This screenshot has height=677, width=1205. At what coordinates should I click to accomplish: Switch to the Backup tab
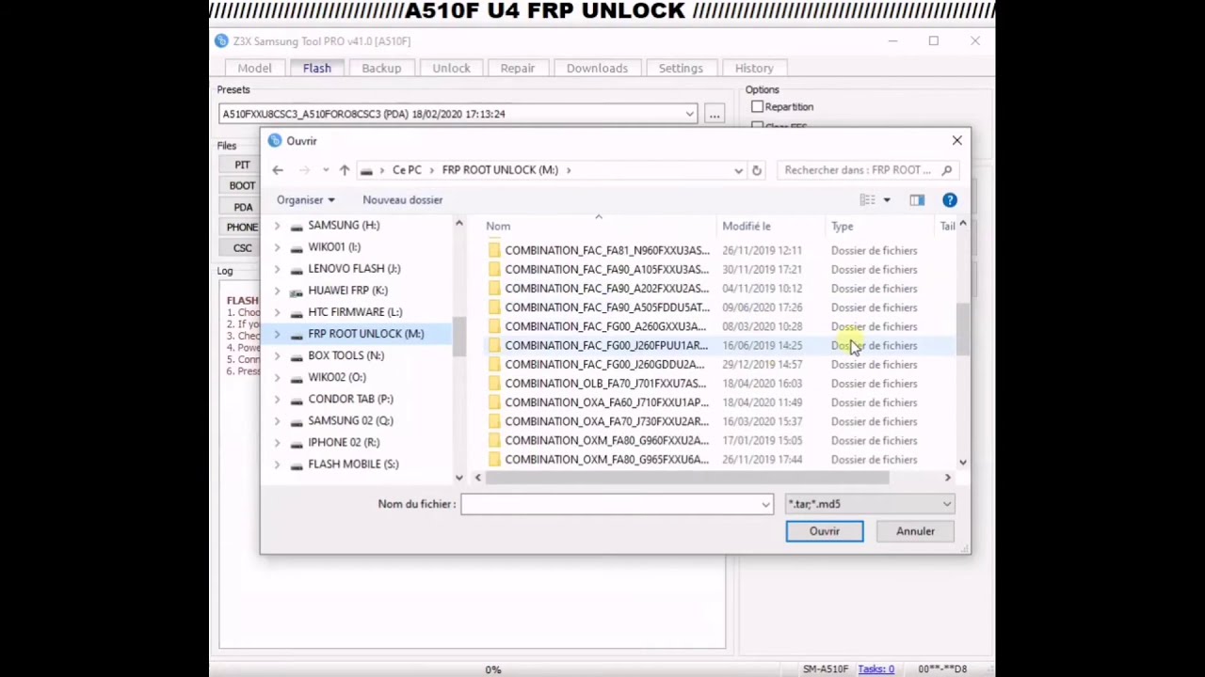(381, 68)
